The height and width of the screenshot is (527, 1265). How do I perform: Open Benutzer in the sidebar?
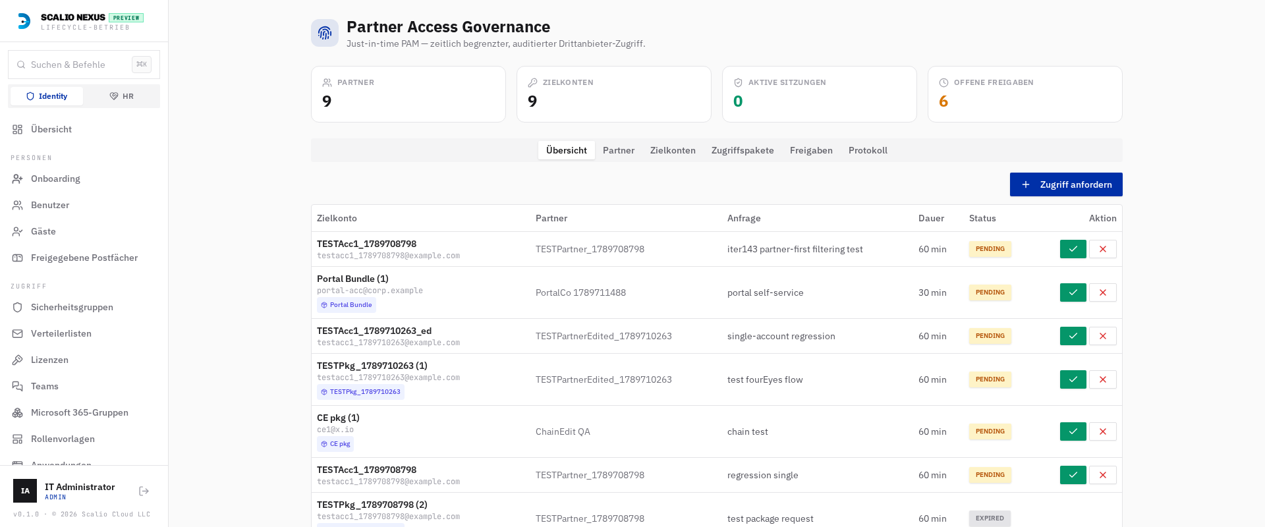point(84,205)
